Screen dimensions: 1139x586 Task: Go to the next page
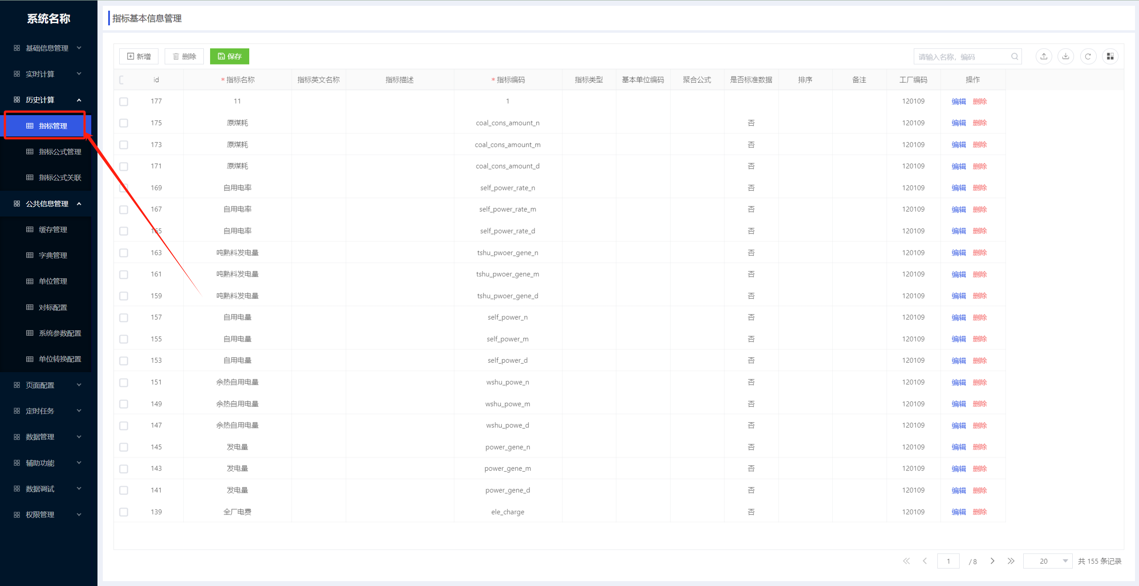992,561
